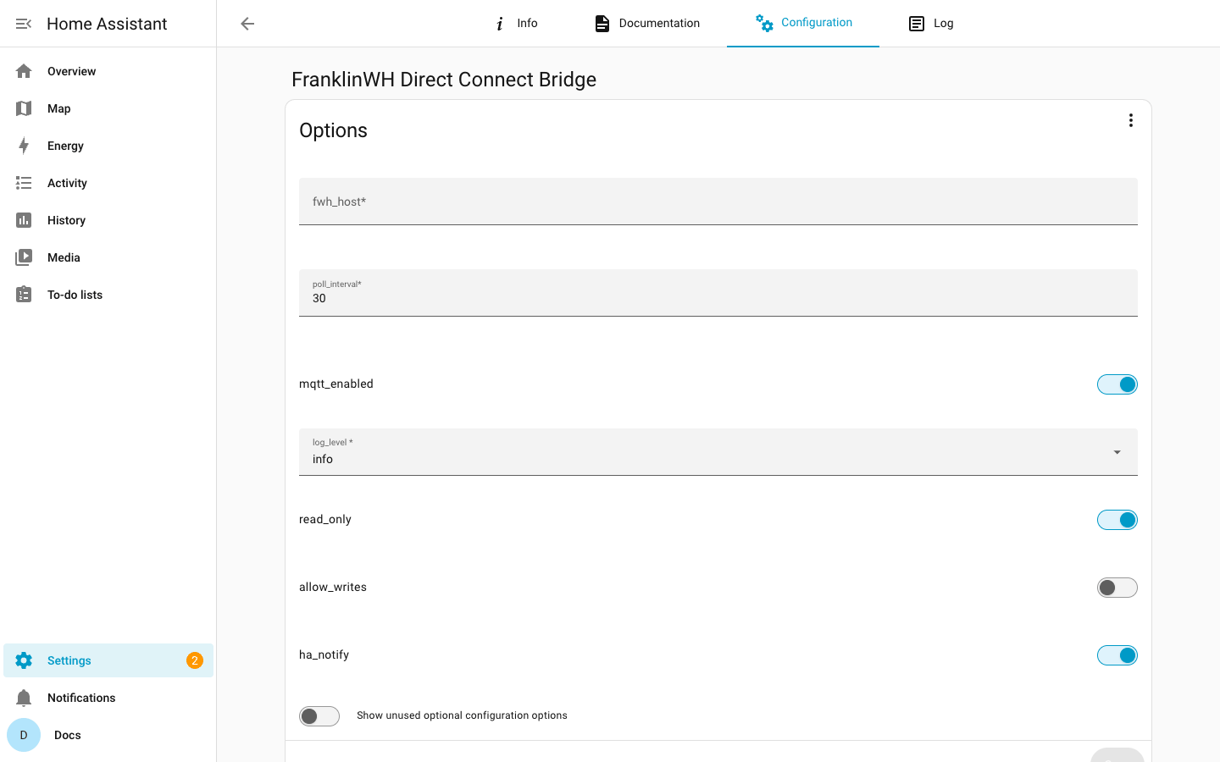Select the Configuration tab

(803, 24)
